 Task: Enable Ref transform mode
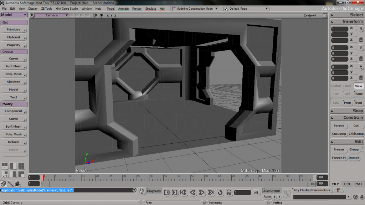[x=347, y=94]
